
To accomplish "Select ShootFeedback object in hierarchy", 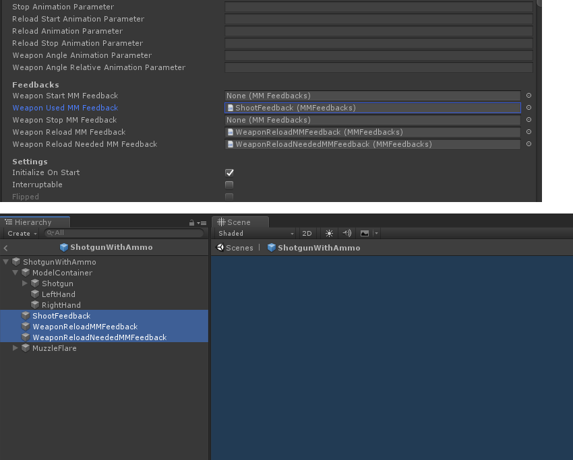I will 61,316.
